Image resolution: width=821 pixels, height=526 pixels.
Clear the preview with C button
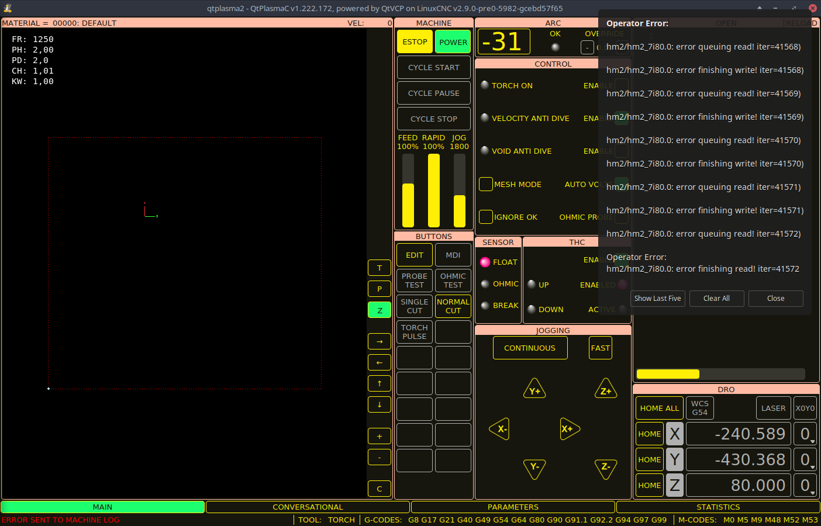pos(380,489)
